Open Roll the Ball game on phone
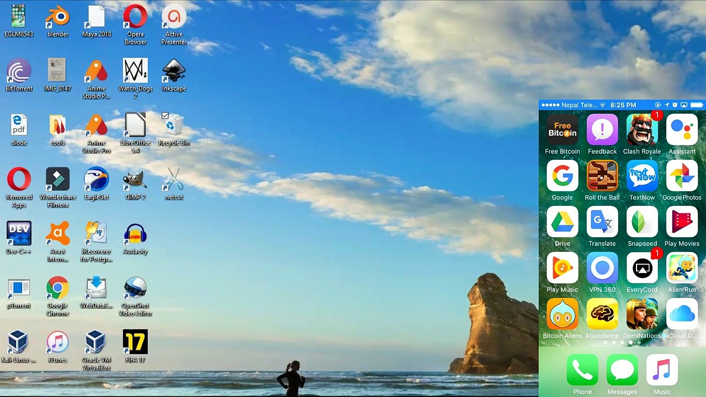 [602, 176]
